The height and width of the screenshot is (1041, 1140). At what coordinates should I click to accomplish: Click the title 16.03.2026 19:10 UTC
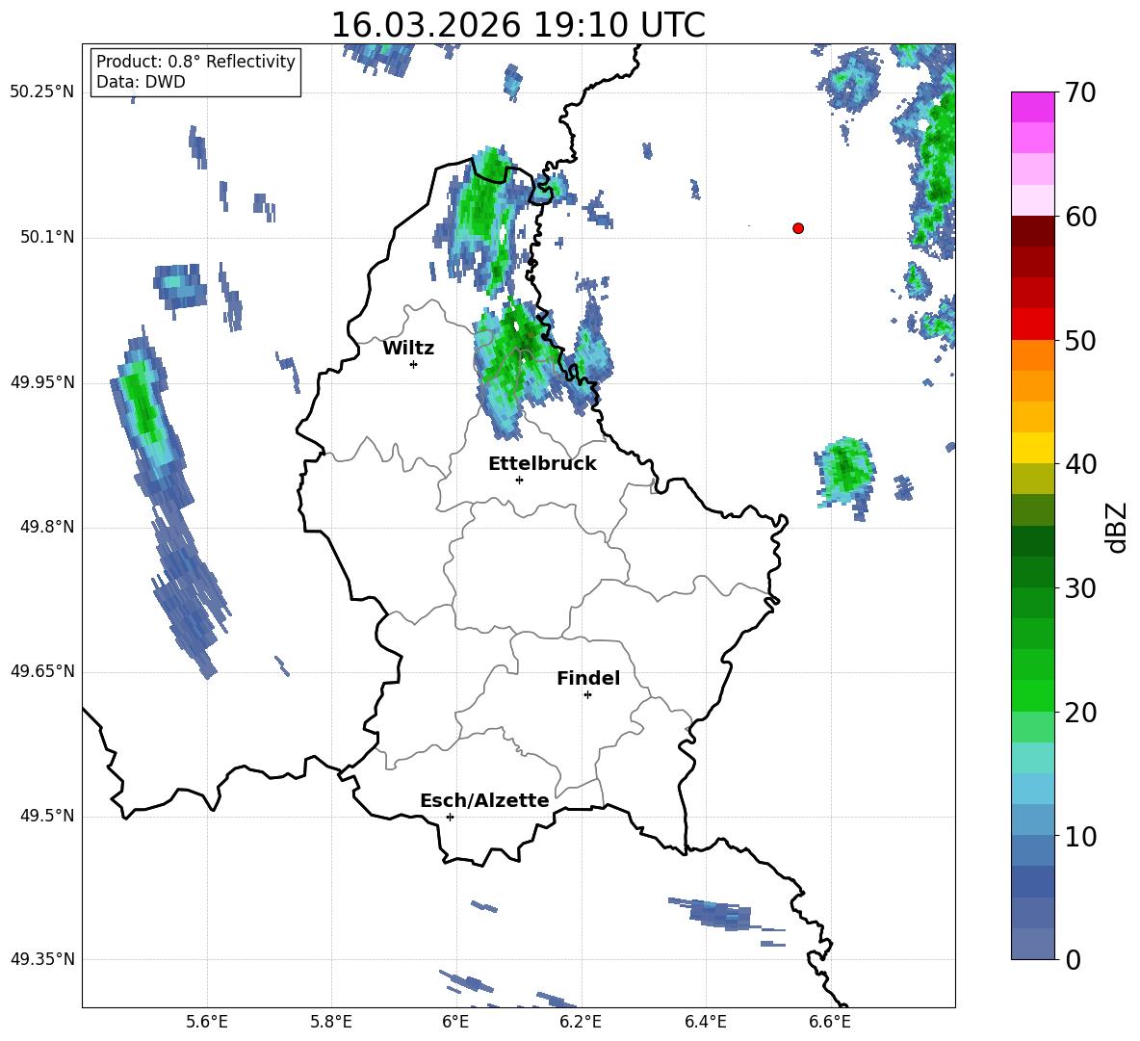[518, 25]
